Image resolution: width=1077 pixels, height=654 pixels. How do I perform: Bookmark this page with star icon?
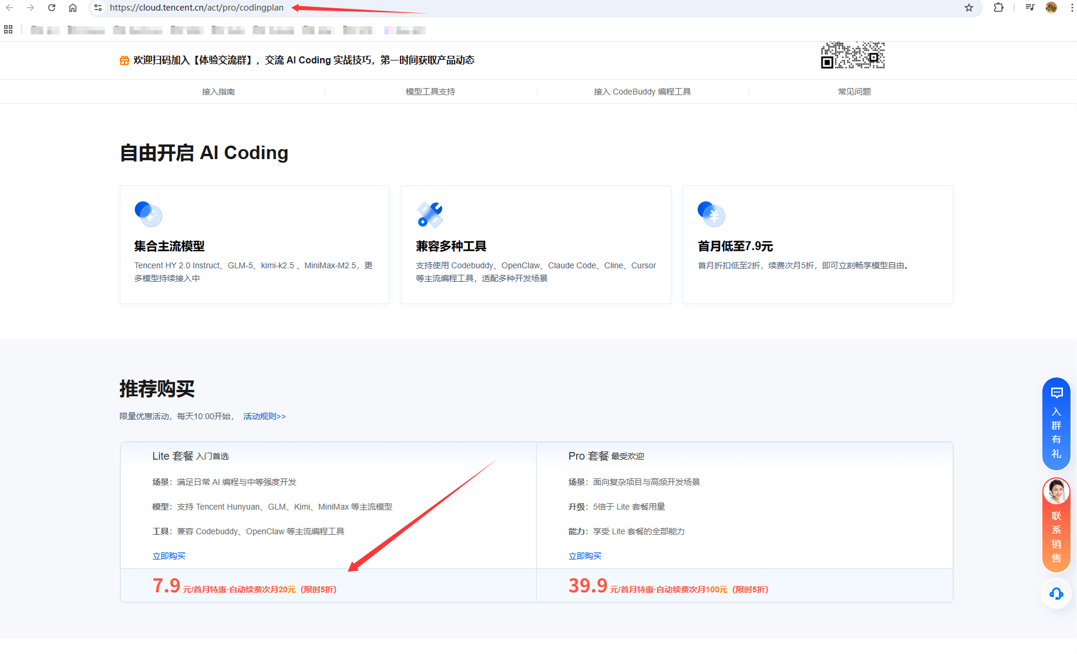pos(969,8)
